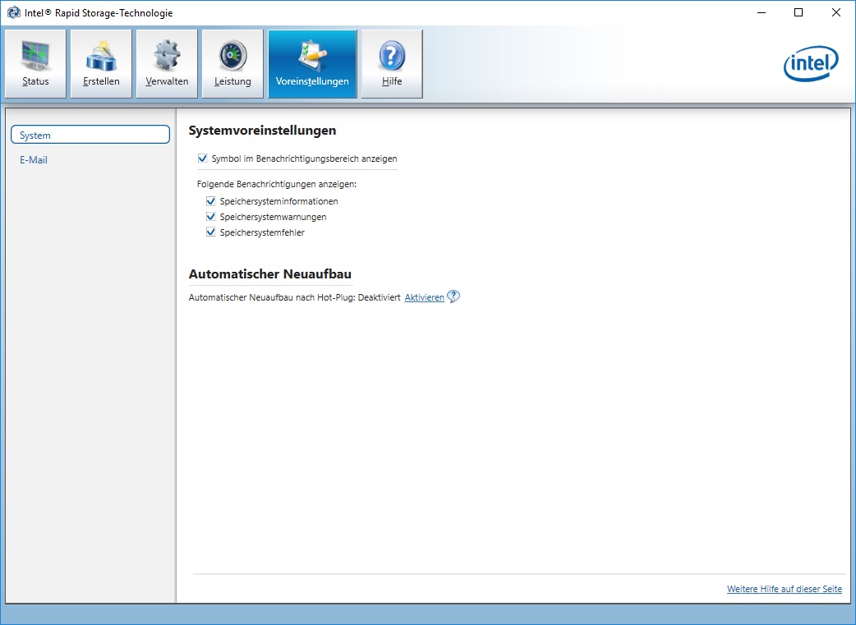This screenshot has width=856, height=625.
Task: Uncheck Speichersystemfehler checkbox
Action: [211, 232]
